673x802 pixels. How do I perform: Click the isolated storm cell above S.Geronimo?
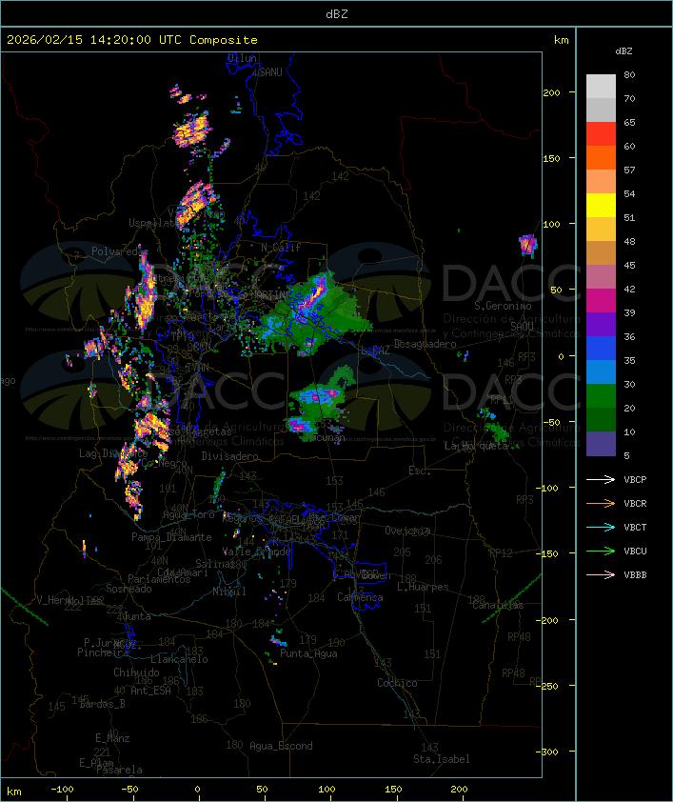528,244
